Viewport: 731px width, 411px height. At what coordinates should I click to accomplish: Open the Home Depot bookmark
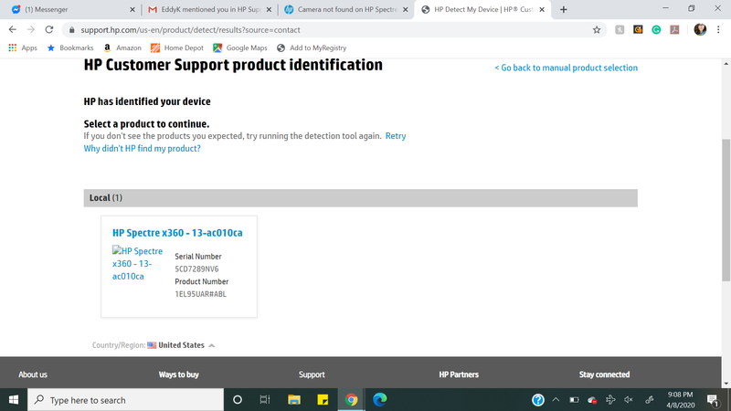177,47
